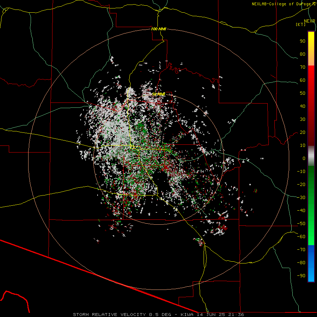
Task: Click the -70 value on the scale
Action: (301, 250)
